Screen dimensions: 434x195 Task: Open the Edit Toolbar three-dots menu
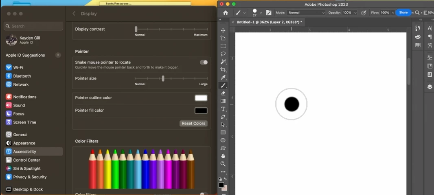pyautogui.click(x=223, y=172)
